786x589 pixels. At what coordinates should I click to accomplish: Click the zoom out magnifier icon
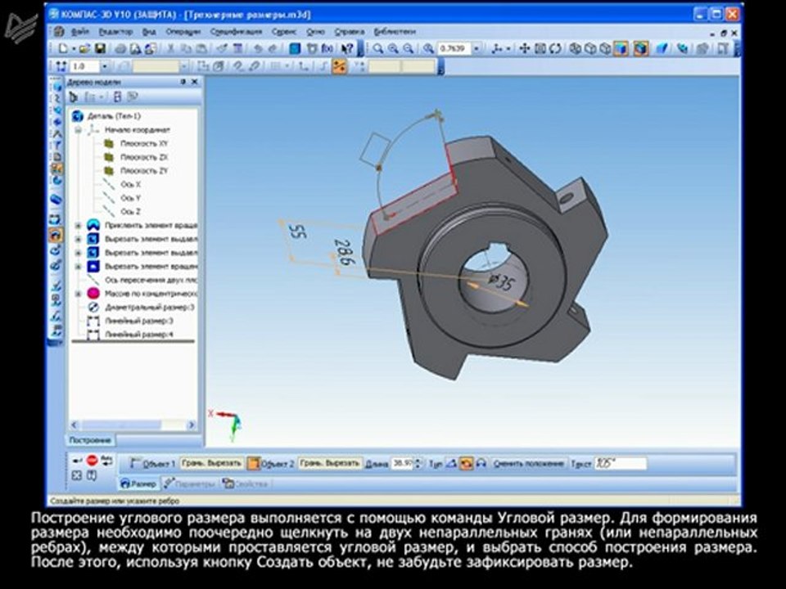(x=409, y=48)
